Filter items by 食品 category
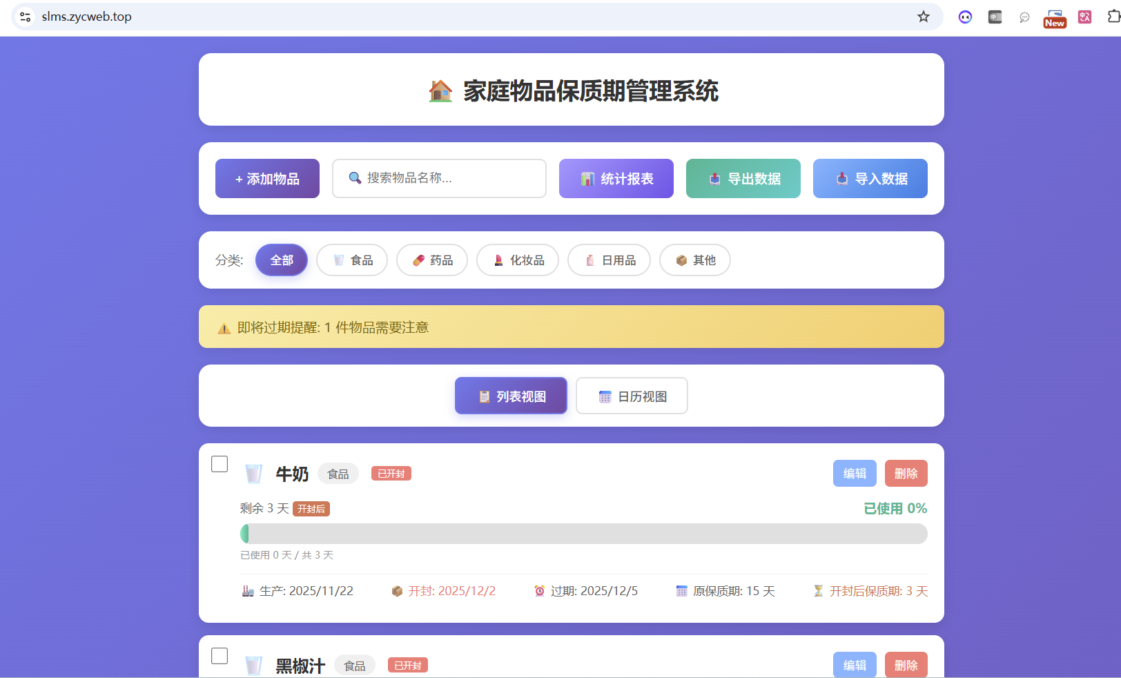Screen dimensions: 1121x678 tap(352, 260)
